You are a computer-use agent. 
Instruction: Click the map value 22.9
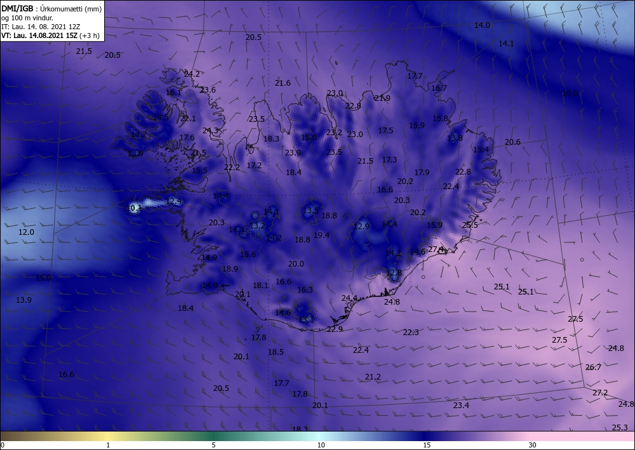pyautogui.click(x=335, y=329)
